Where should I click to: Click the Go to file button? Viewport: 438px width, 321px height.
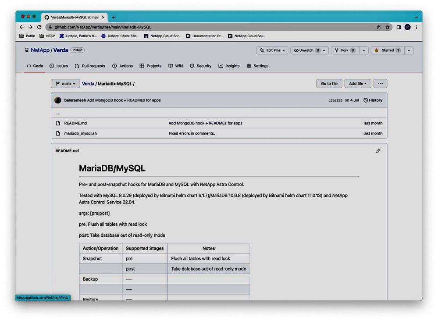[329, 83]
